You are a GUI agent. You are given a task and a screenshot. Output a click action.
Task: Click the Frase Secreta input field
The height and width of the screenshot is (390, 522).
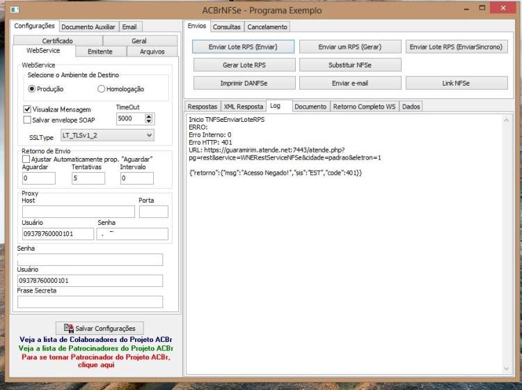[x=90, y=302]
